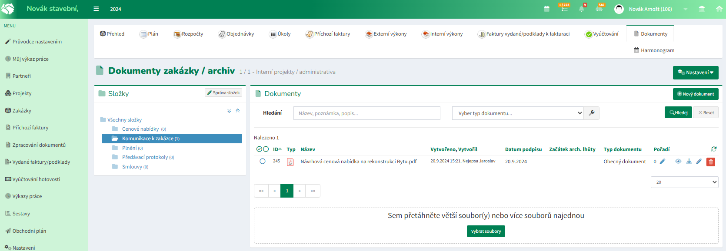Open the Harmonogram tab
Viewport: 726px width, 251px height.
(x=654, y=50)
